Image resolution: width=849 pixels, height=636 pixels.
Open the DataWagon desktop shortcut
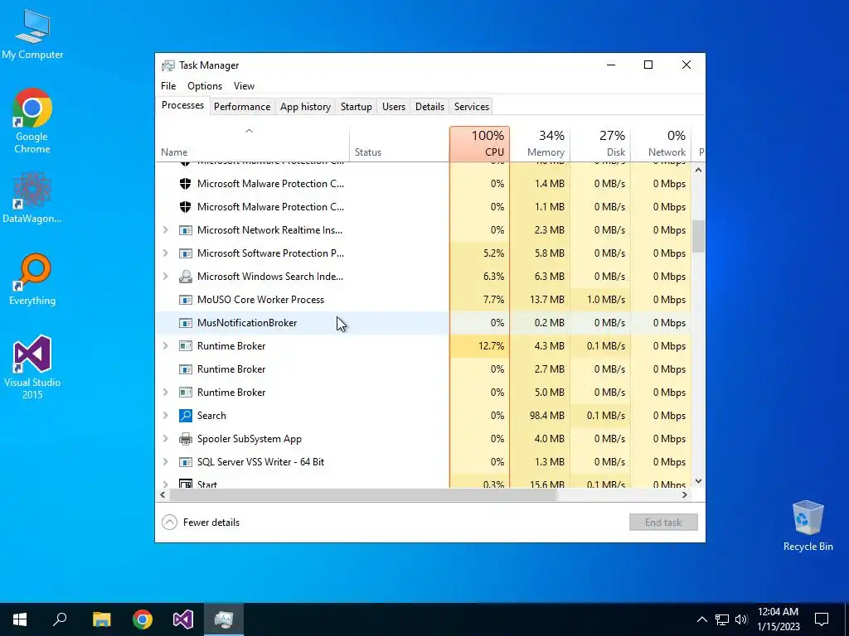(32, 197)
